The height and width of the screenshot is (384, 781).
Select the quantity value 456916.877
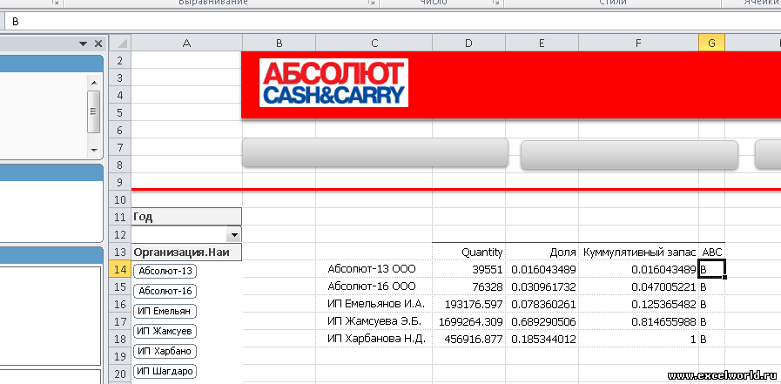[x=468, y=340]
